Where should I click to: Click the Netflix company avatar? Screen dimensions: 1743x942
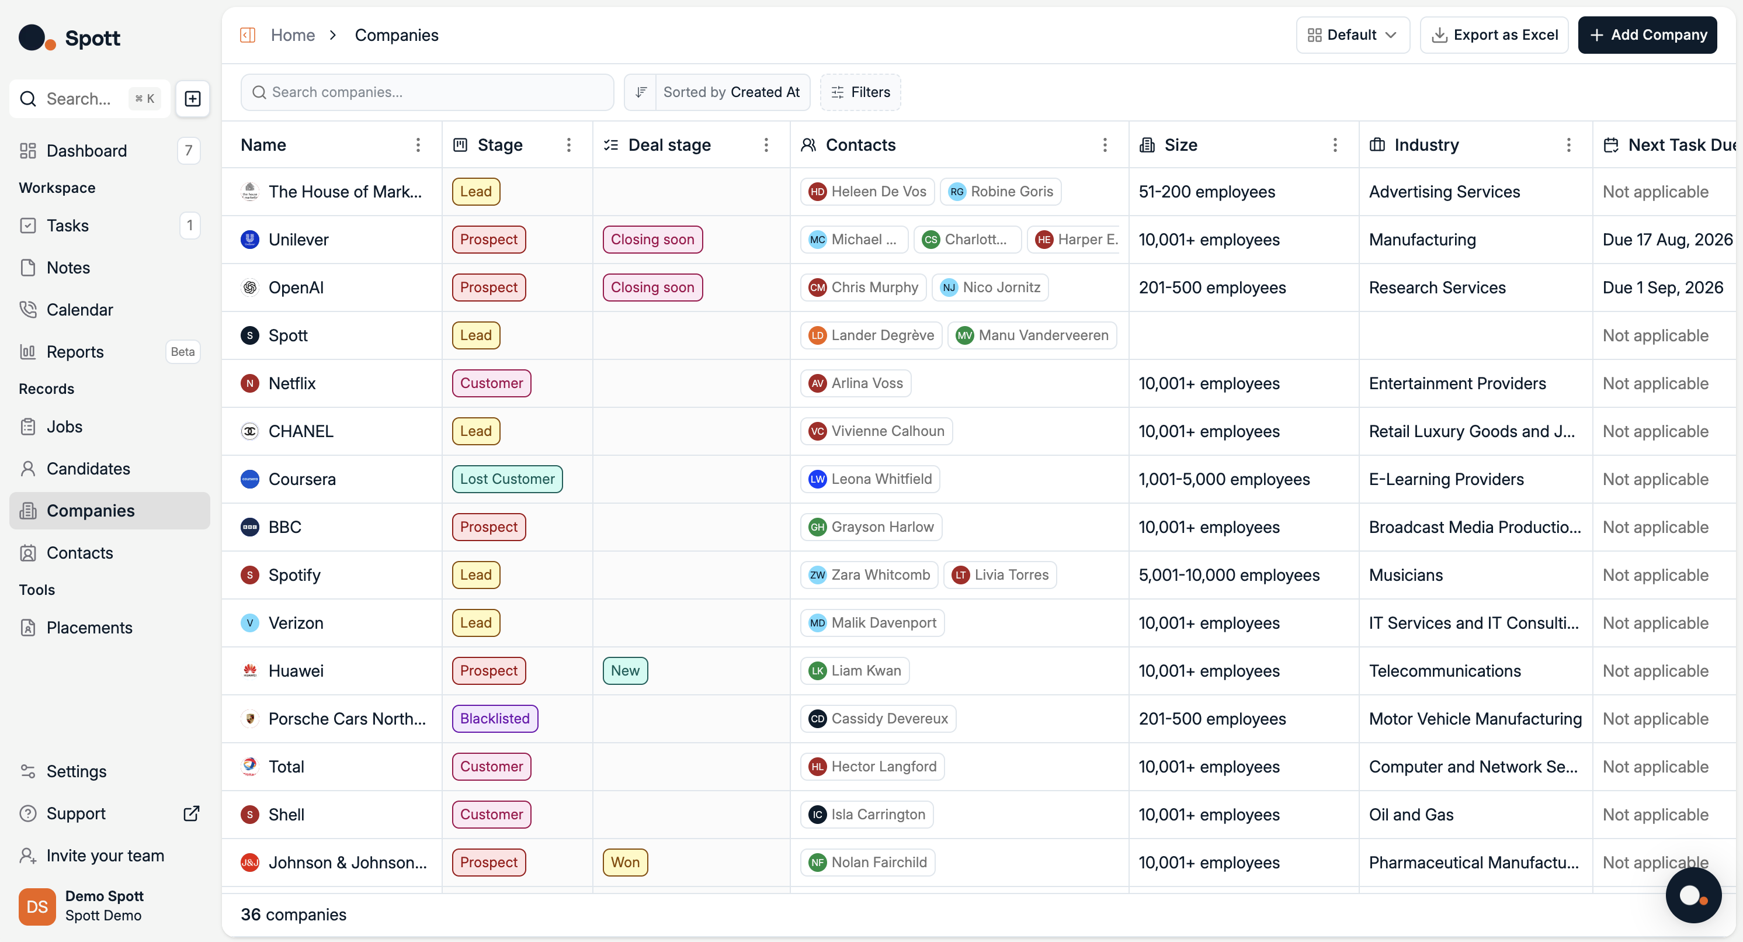(x=249, y=384)
